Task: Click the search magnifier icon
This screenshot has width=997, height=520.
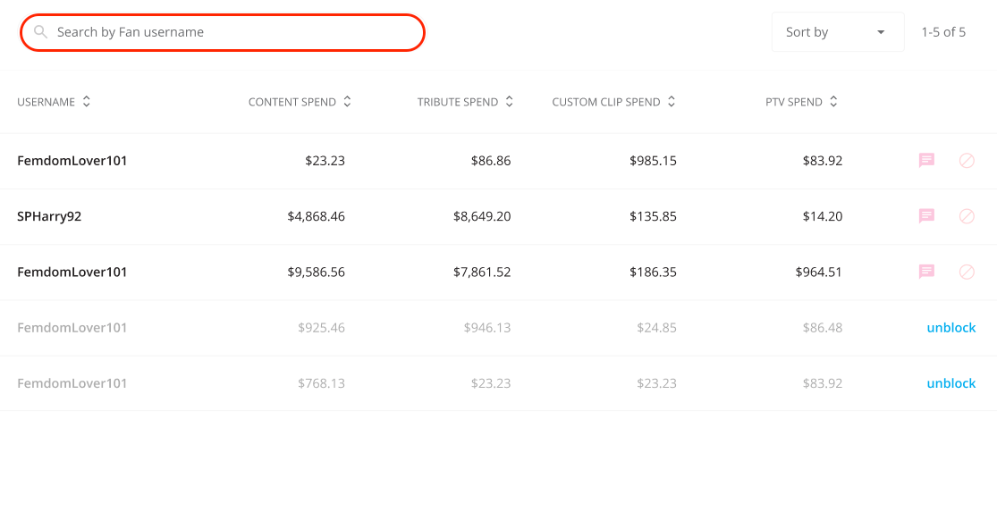Action: point(41,32)
